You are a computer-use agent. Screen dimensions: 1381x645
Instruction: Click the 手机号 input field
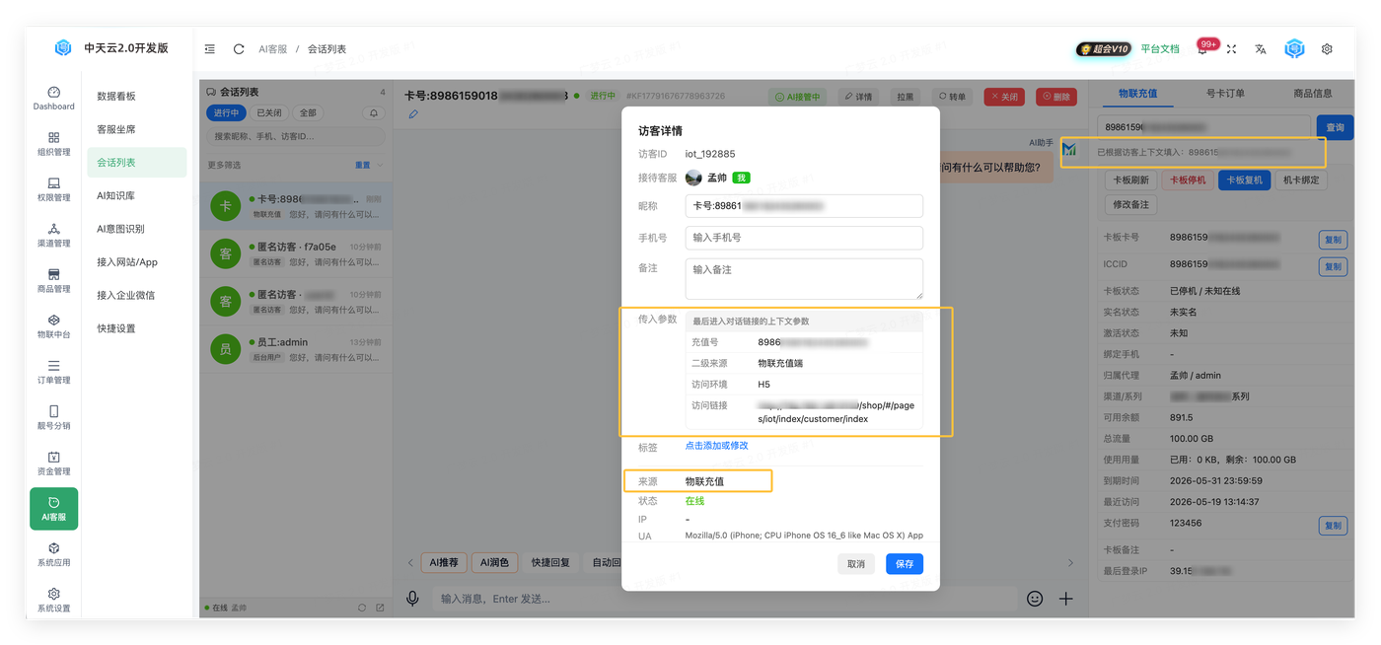(x=804, y=238)
